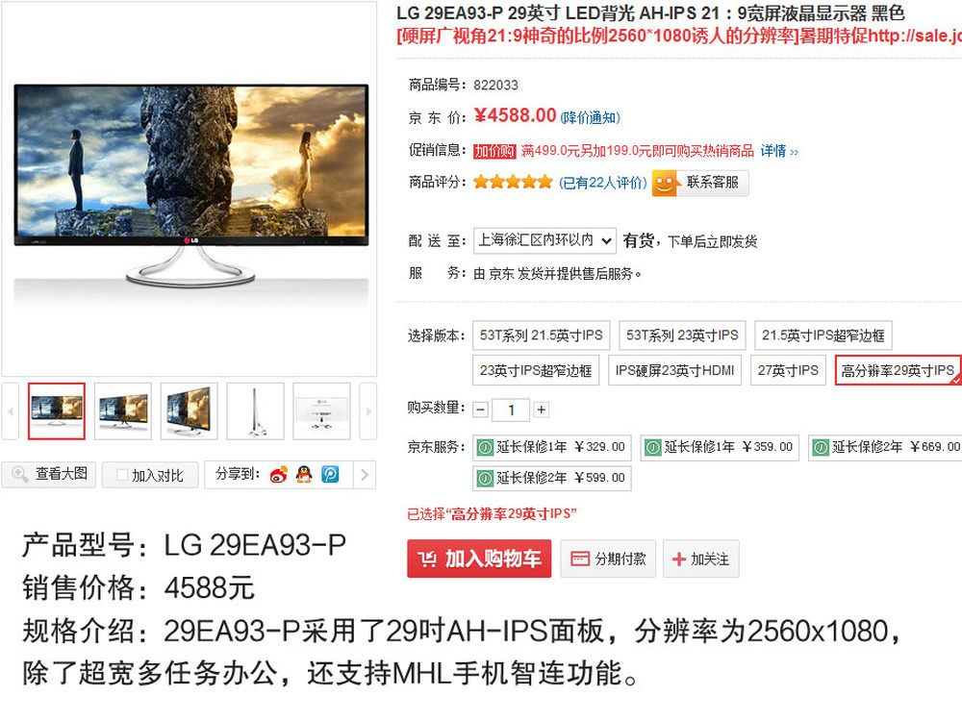Open 详情 promotion details link

[x=779, y=151]
